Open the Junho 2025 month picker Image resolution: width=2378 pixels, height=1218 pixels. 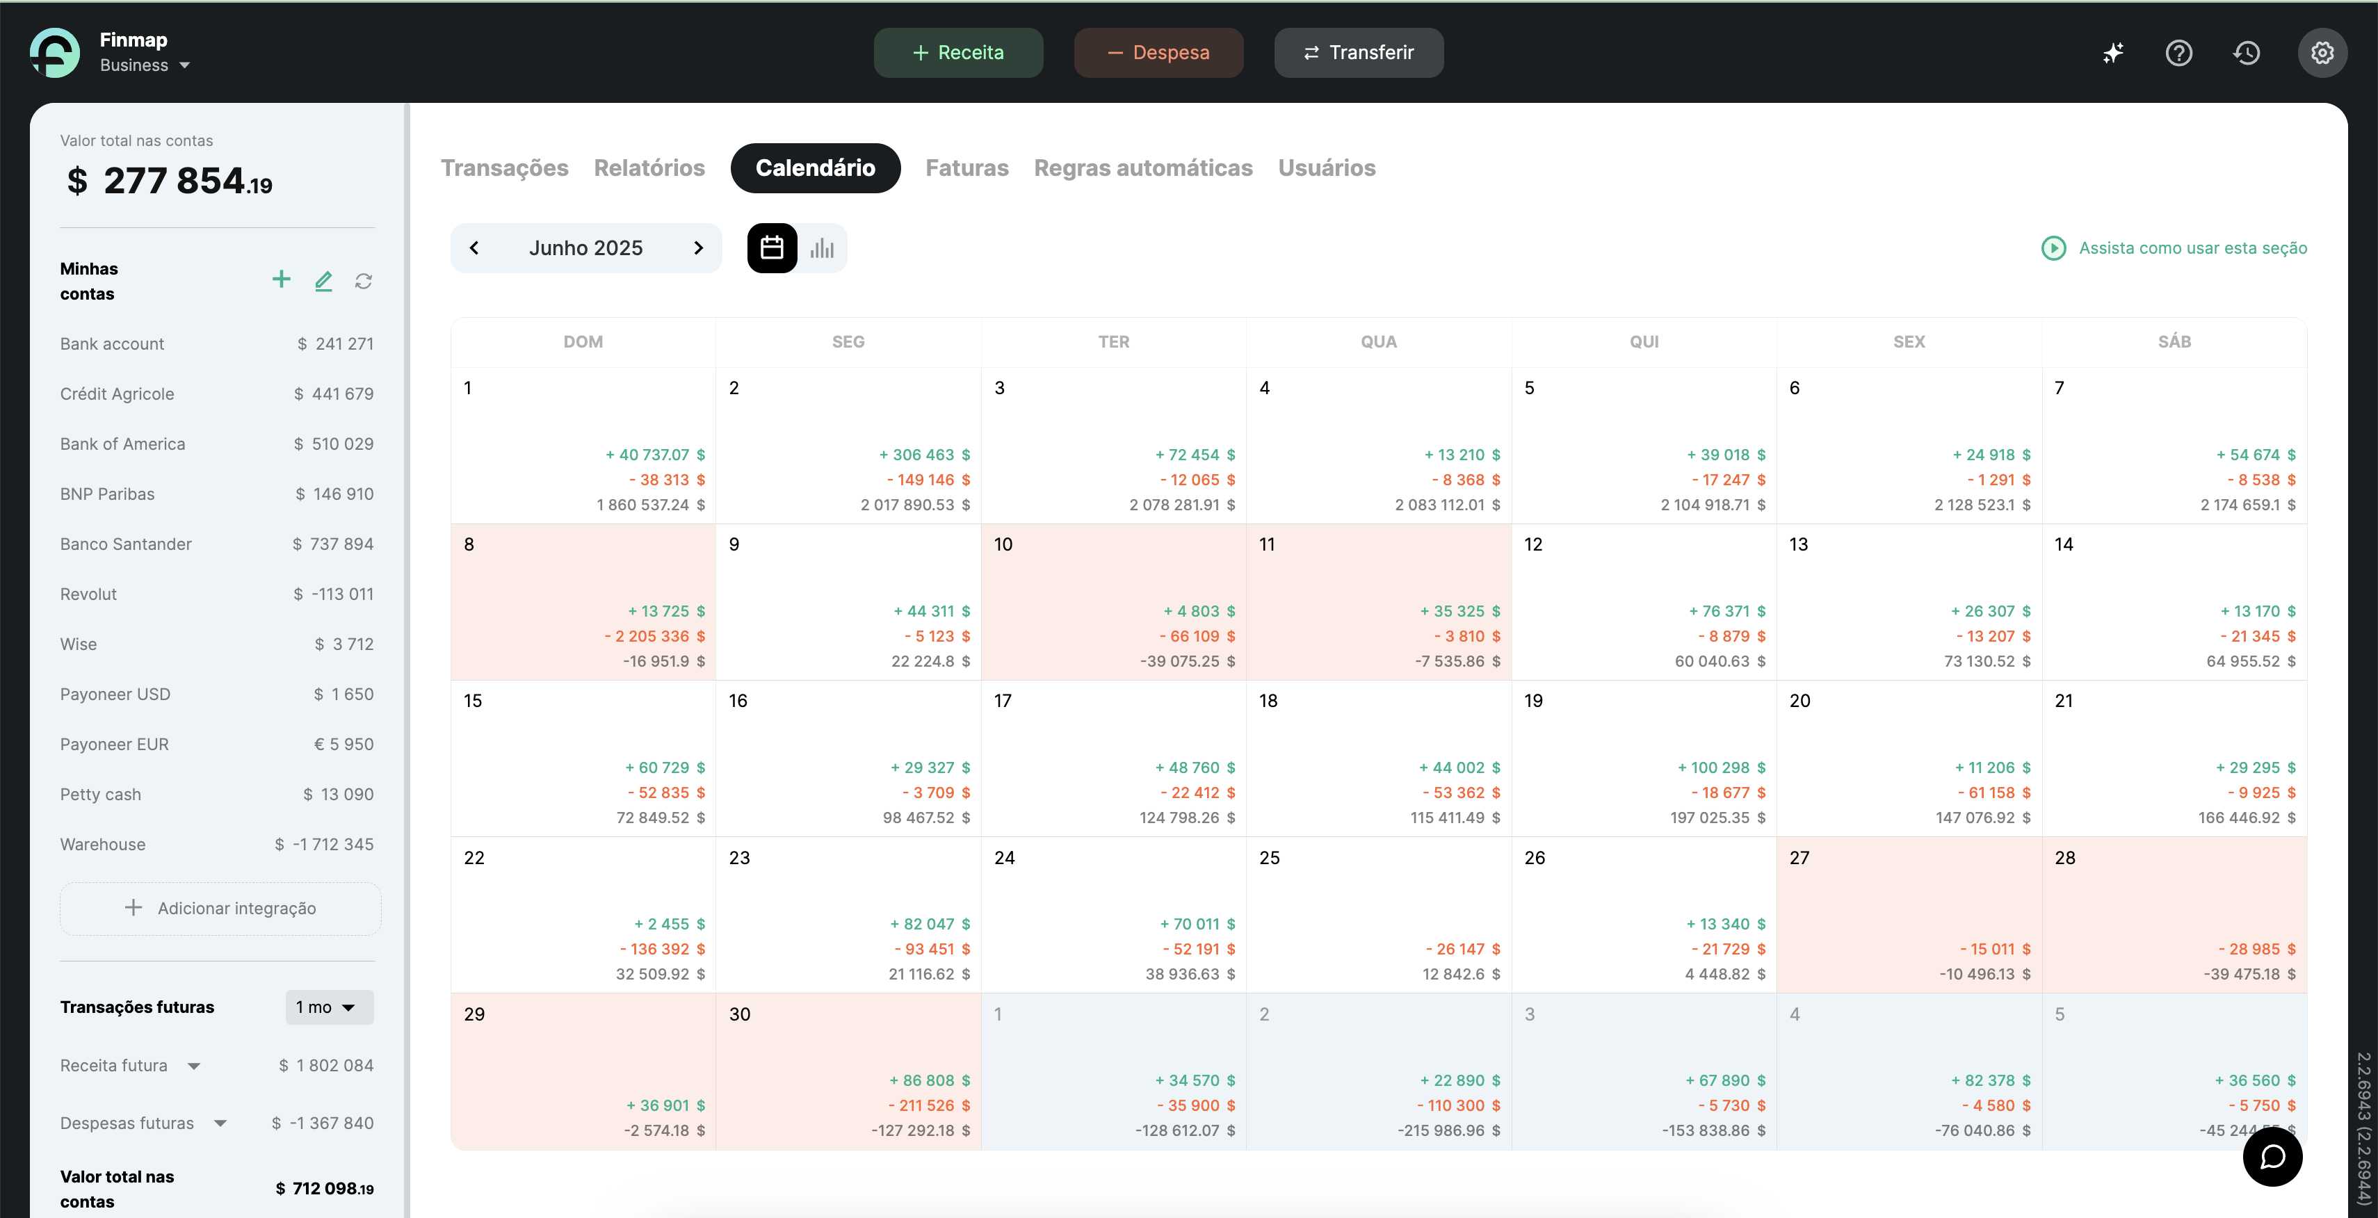coord(585,248)
